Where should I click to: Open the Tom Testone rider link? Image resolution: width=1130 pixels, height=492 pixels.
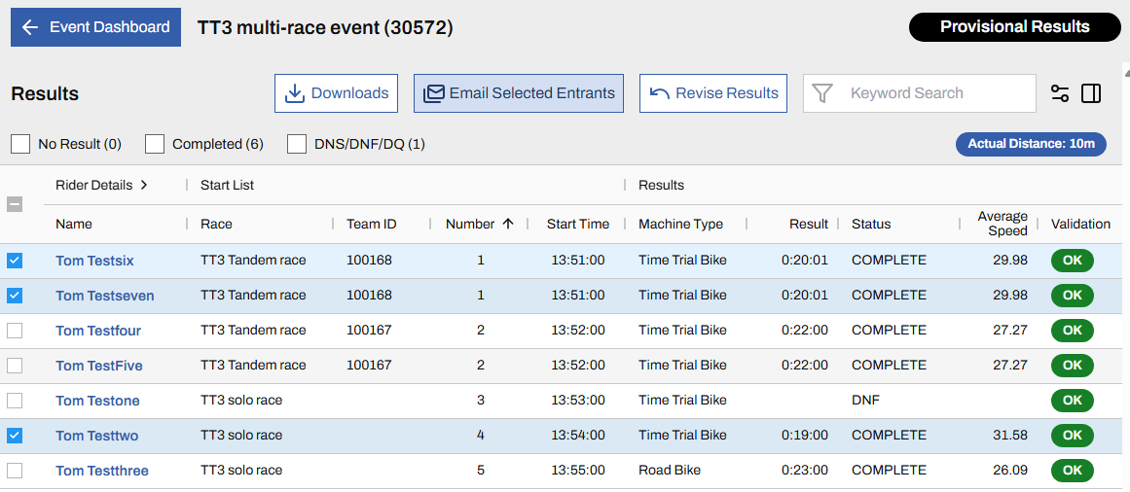(x=97, y=401)
